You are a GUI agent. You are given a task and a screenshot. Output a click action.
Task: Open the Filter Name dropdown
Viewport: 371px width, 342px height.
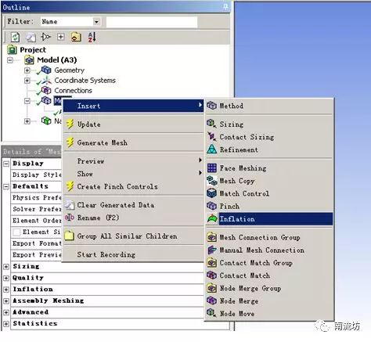click(96, 22)
